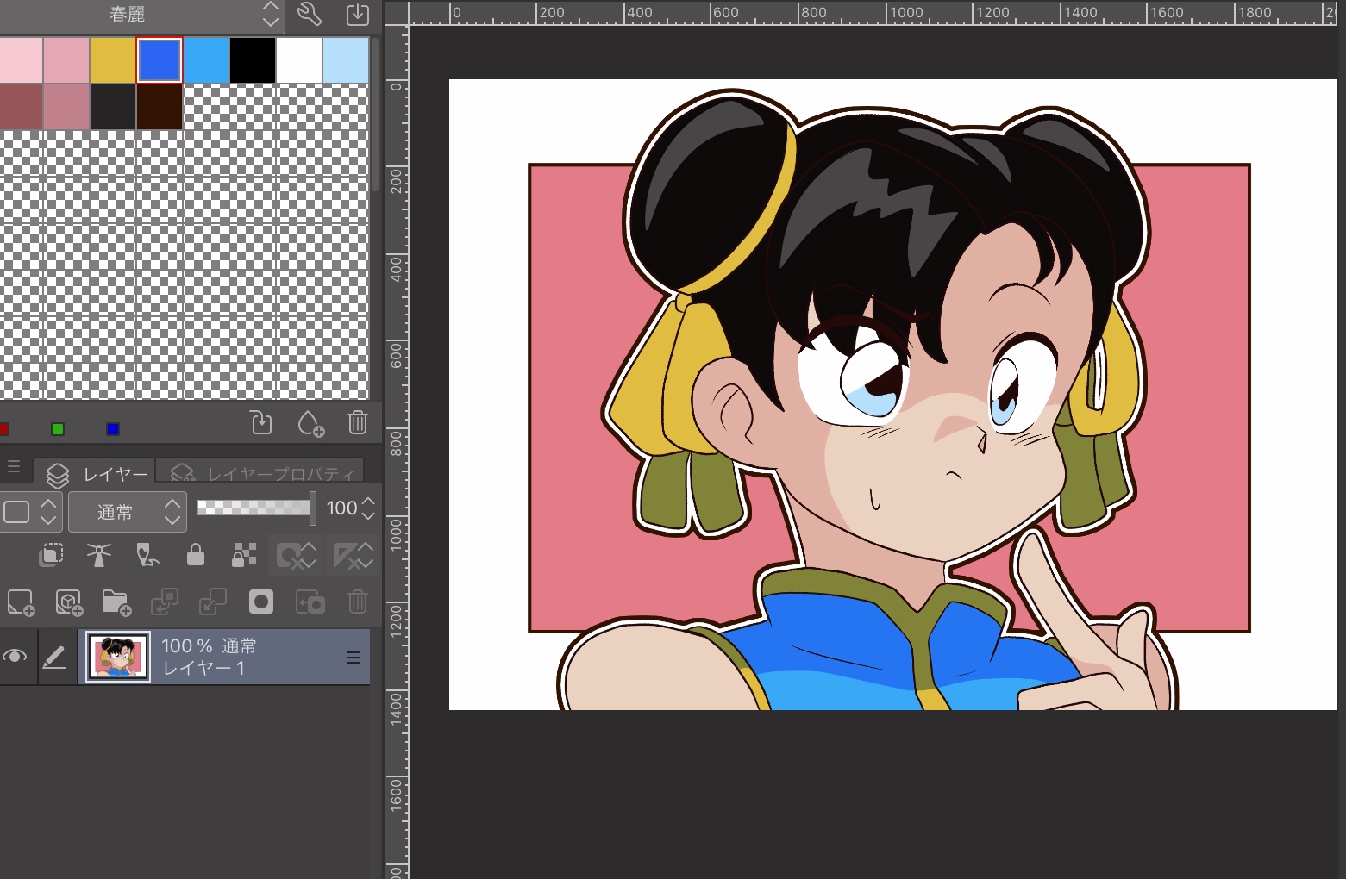Toggle set as reference layer lighthouse icon
The height and width of the screenshot is (879, 1346).
click(x=99, y=554)
